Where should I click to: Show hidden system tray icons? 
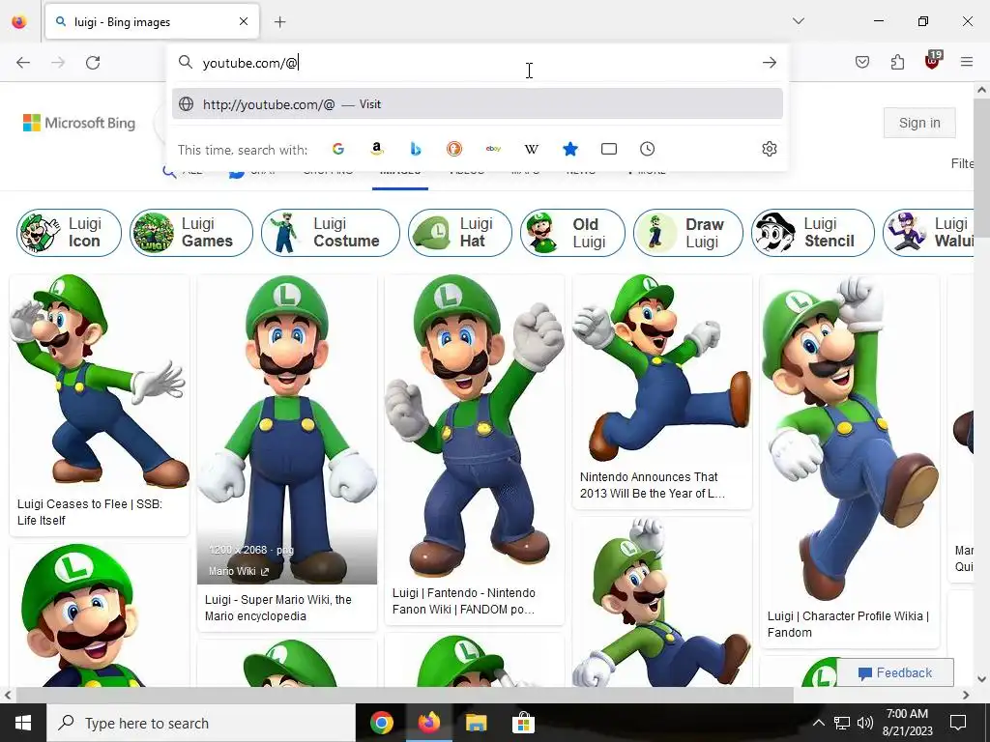pos(818,723)
